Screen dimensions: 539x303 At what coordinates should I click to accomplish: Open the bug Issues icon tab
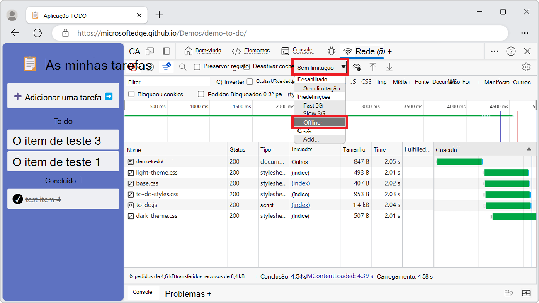point(331,51)
